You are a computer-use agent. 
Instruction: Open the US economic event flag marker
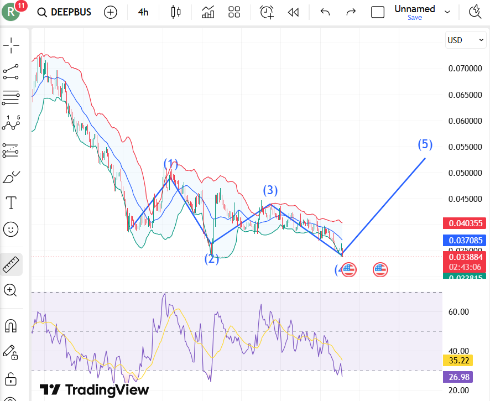348,270
